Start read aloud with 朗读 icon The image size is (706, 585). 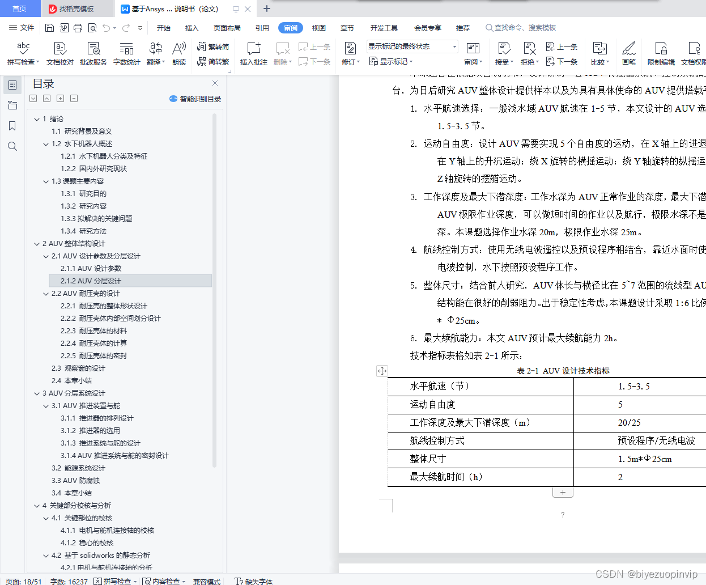[179, 53]
